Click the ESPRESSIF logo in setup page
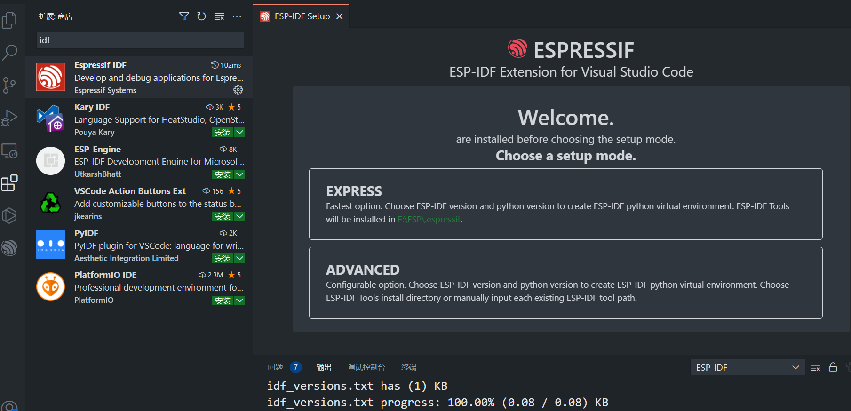Screen dimensions: 851x411 pos(517,48)
